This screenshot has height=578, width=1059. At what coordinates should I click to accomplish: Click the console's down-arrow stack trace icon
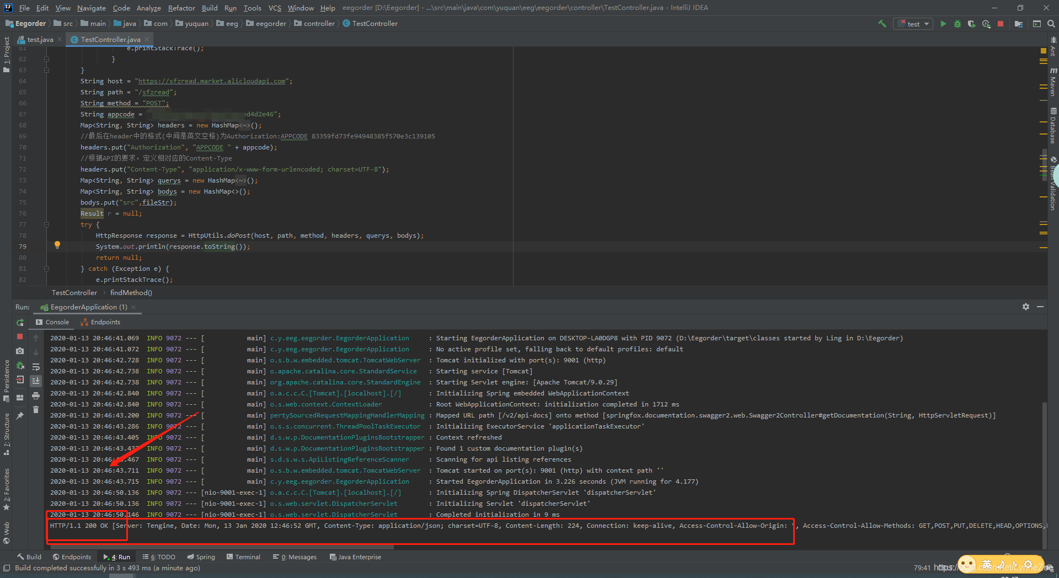pos(36,352)
